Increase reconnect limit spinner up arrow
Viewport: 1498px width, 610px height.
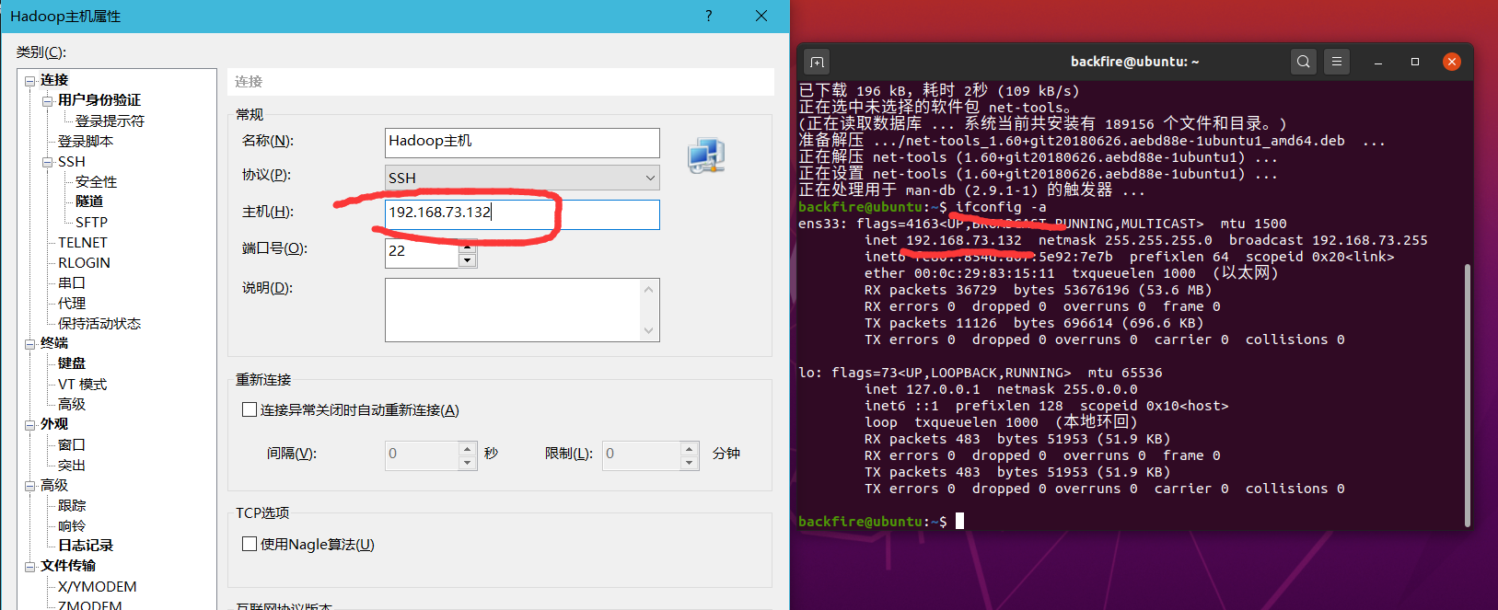click(x=689, y=448)
